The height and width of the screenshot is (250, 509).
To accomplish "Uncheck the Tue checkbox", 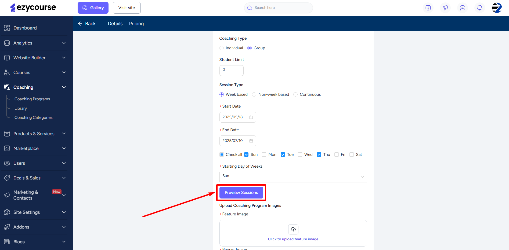I will (283, 155).
